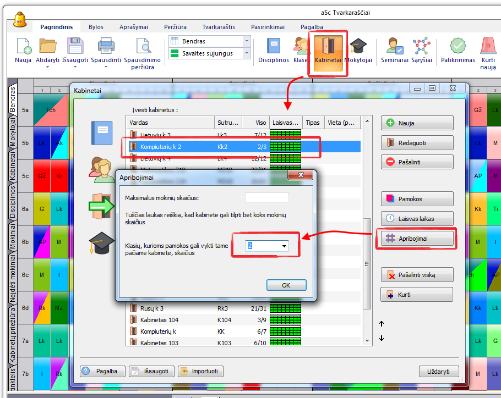Expand the Savaites sujungus dropdown
This screenshot has width=501, height=398.
pyautogui.click(x=246, y=53)
